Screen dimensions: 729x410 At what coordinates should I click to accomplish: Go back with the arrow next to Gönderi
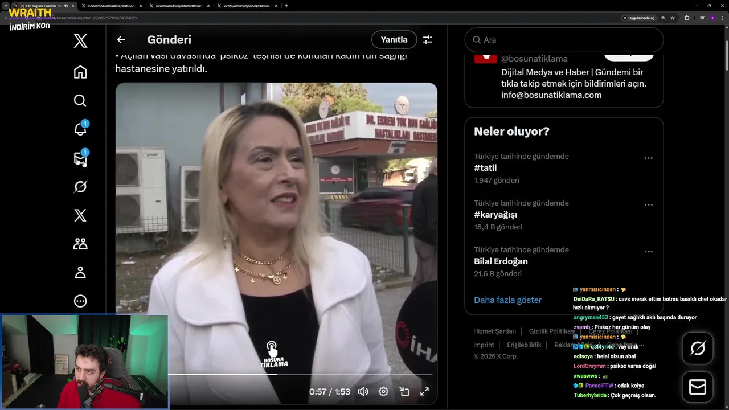click(121, 39)
